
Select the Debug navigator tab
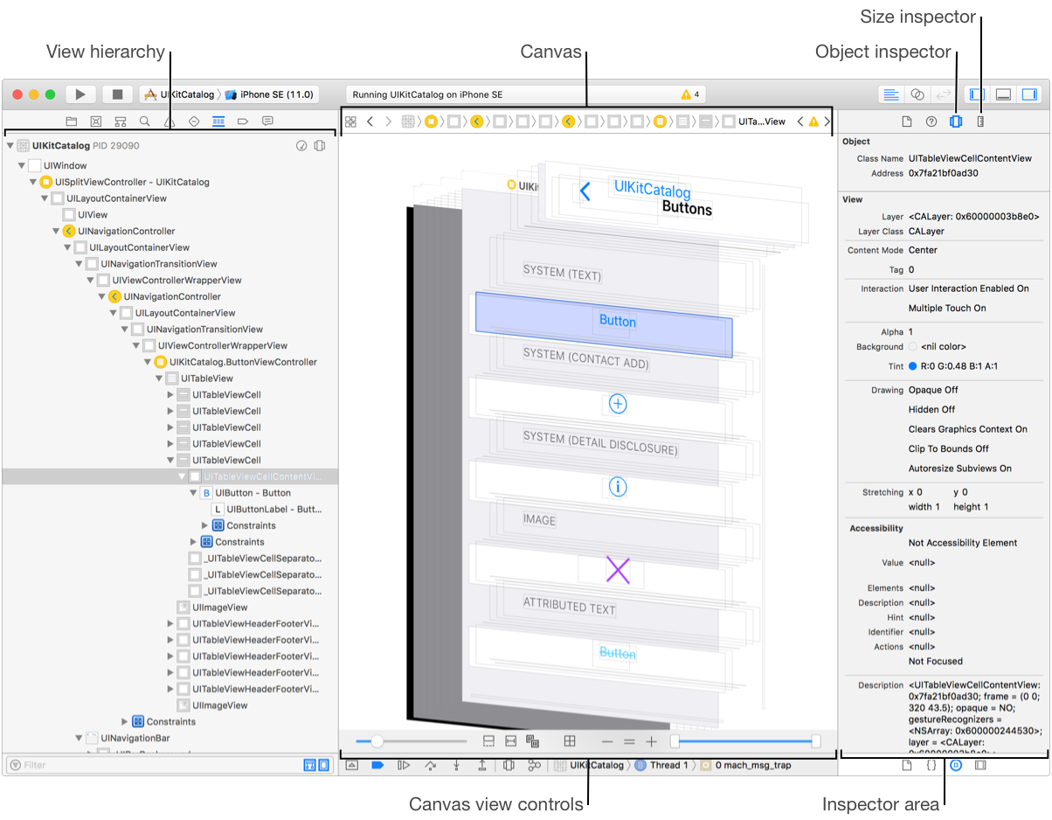tap(218, 122)
